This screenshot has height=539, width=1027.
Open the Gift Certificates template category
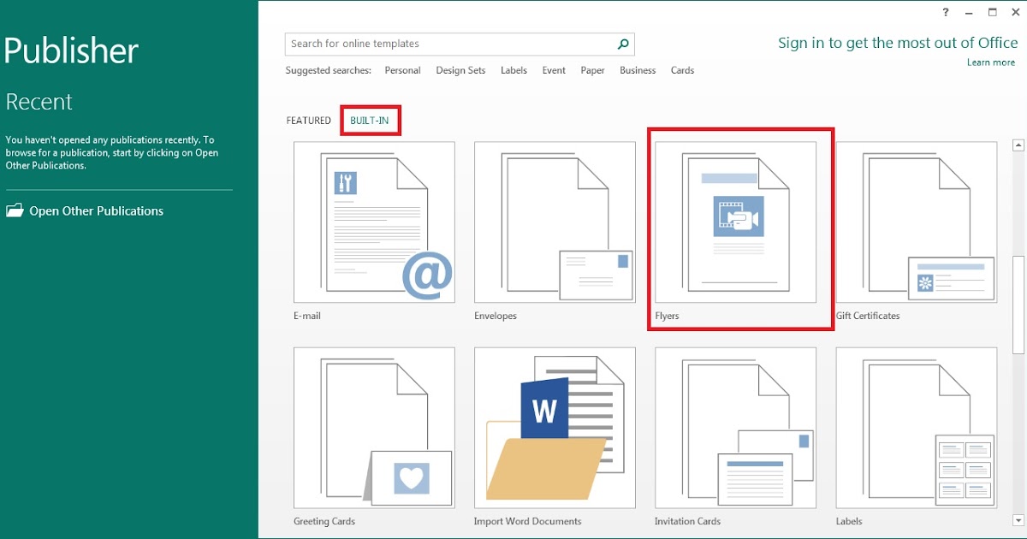[x=917, y=222]
